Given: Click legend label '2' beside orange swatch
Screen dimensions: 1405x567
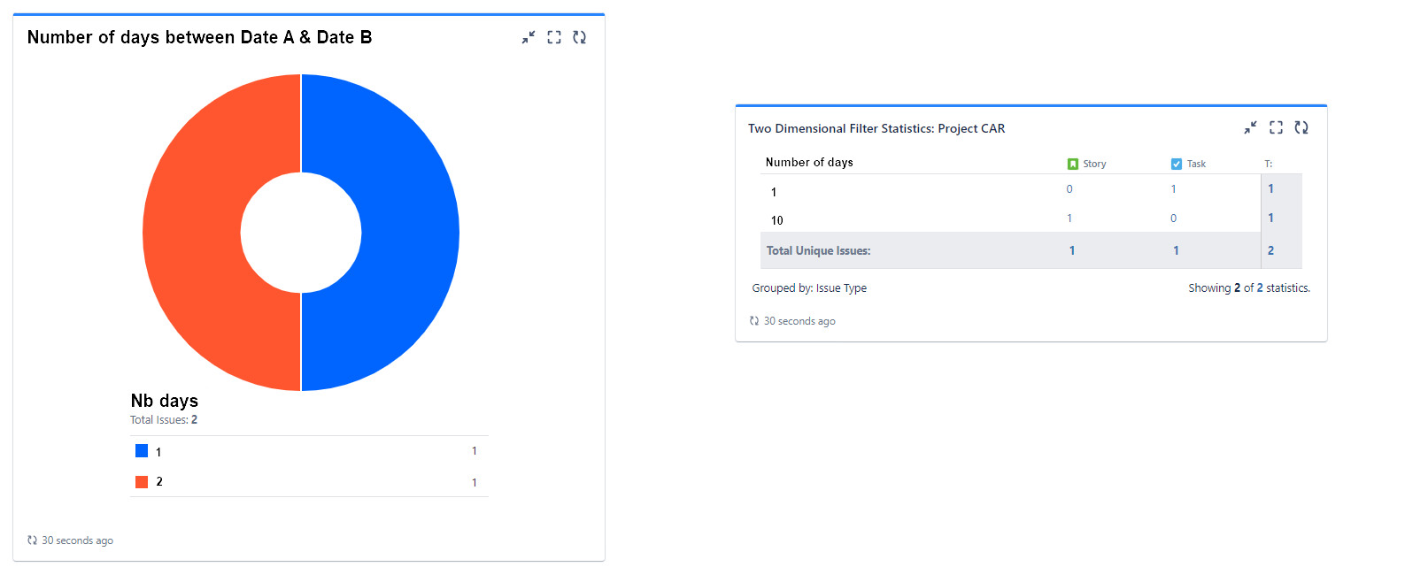Looking at the screenshot, I should pyautogui.click(x=159, y=482).
